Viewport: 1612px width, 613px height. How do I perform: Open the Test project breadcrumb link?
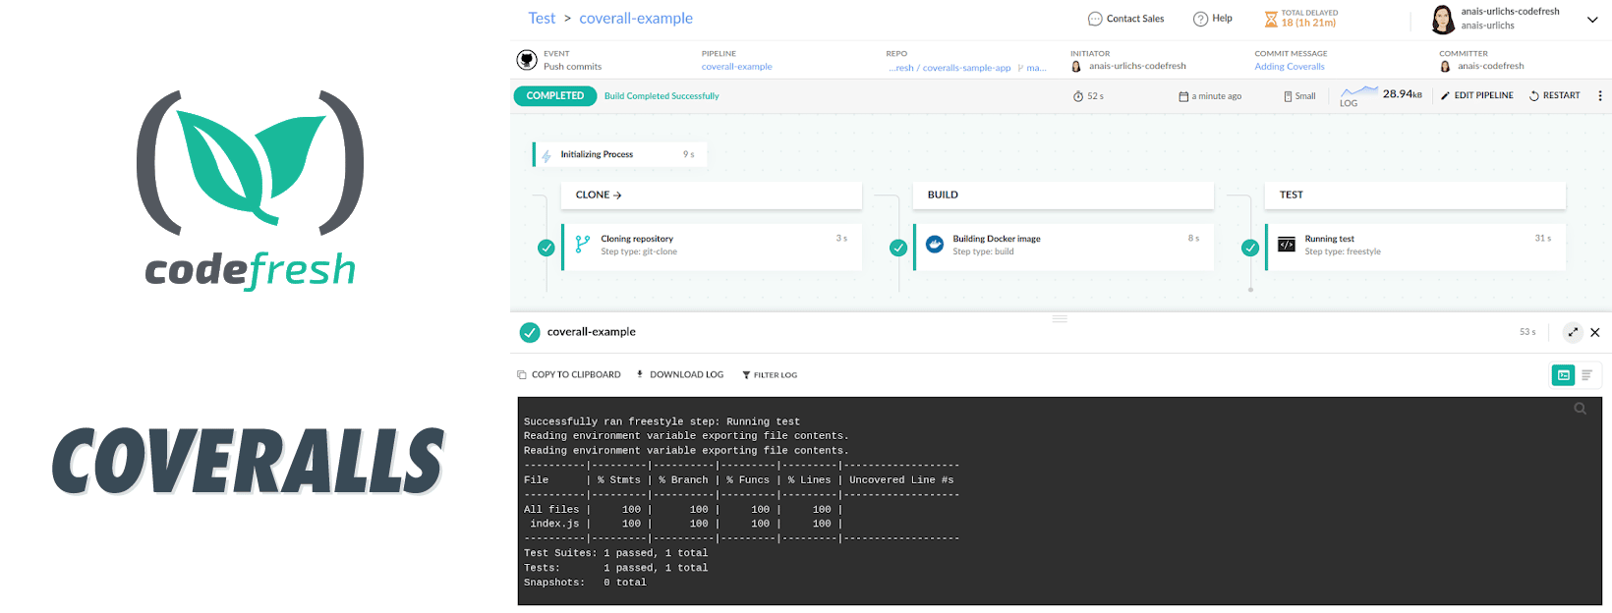542,19
